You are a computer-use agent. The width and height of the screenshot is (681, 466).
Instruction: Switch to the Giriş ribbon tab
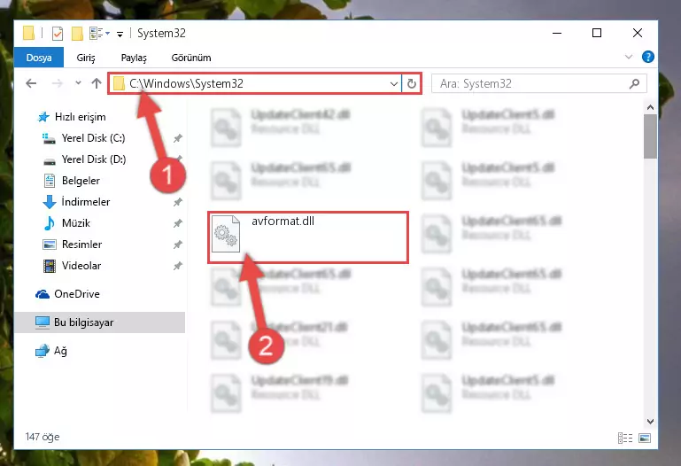coord(86,58)
